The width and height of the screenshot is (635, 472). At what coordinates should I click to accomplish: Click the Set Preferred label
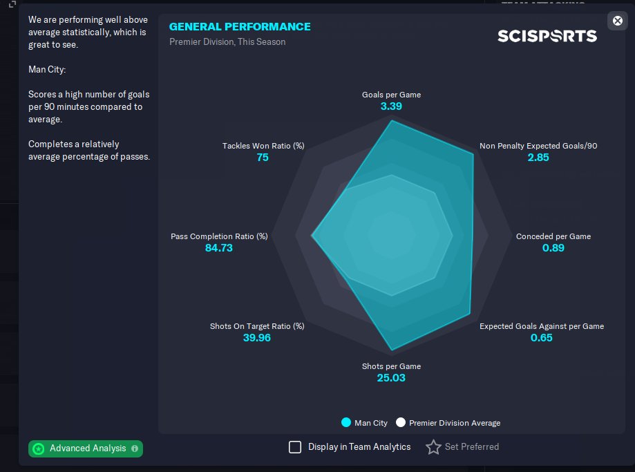pos(472,447)
